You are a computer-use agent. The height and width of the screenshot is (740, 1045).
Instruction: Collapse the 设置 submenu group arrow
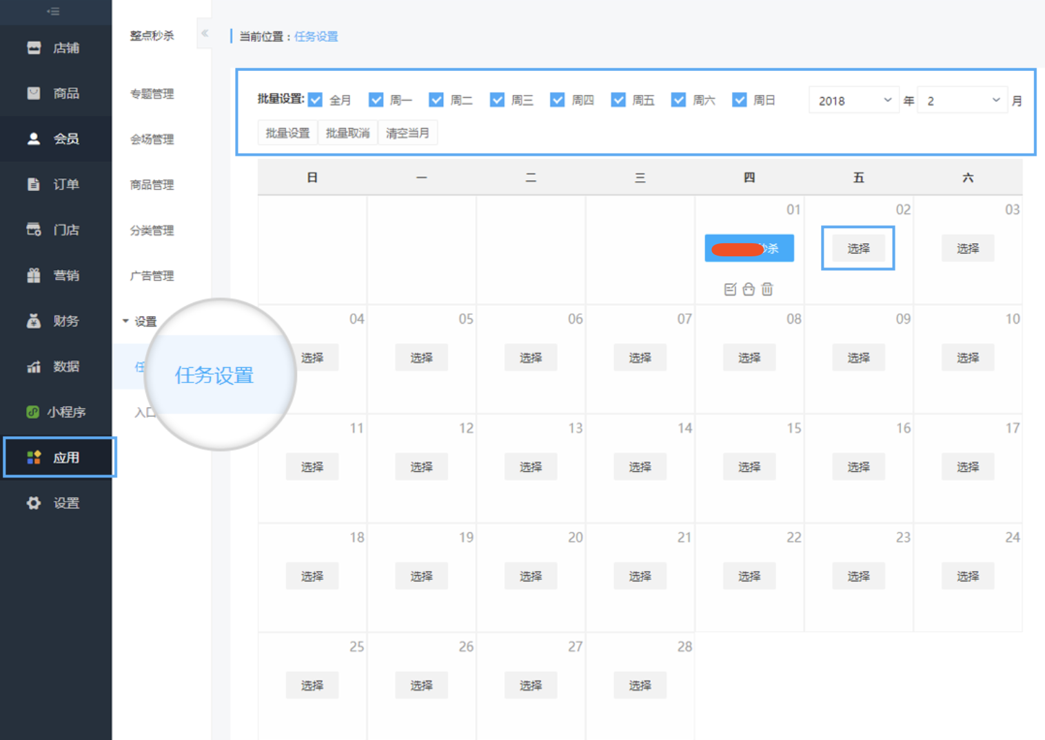(x=125, y=321)
